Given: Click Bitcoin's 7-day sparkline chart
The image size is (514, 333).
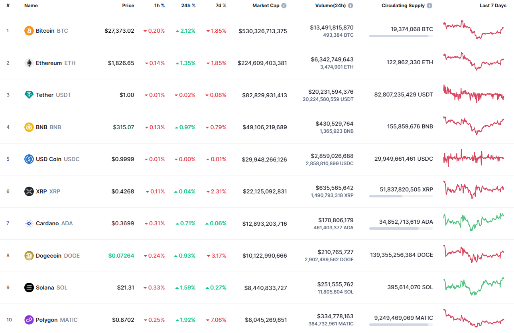Looking at the screenshot, I should click(x=473, y=30).
